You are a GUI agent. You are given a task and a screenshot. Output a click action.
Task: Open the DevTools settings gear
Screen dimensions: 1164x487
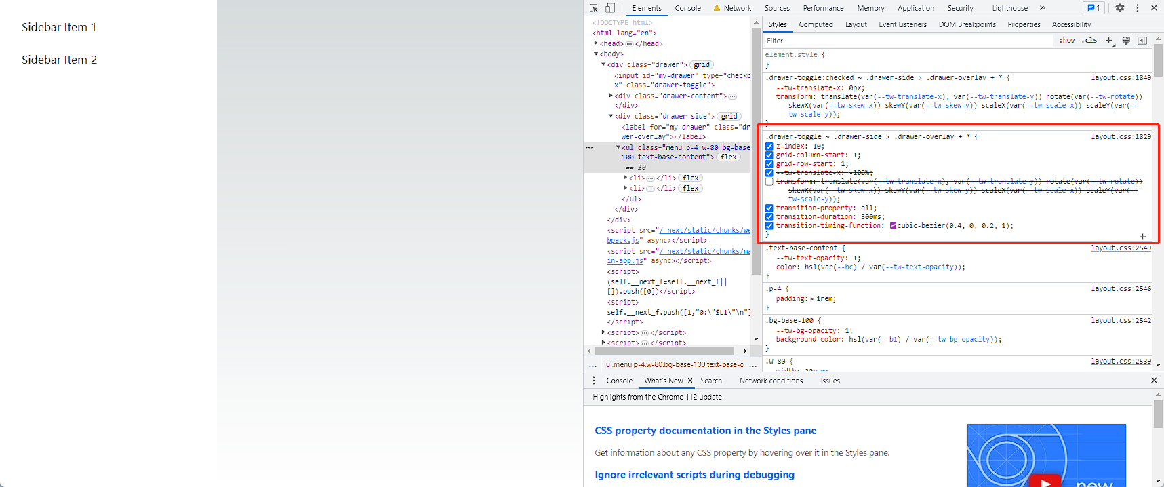pos(1120,8)
